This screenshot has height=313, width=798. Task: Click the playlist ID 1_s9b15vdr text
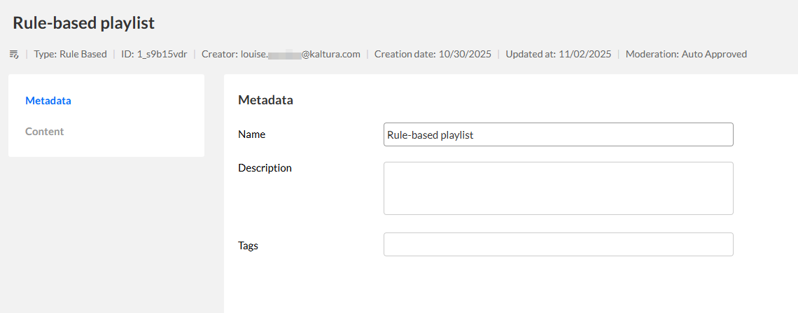pyautogui.click(x=154, y=54)
